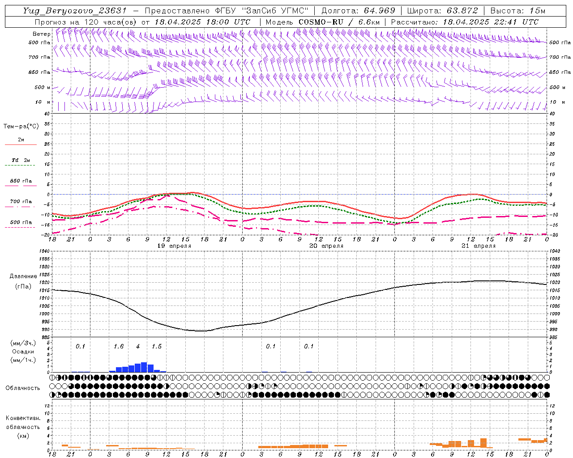
Task: Click the '4' three-hour precipitation total
Action: coord(138,347)
